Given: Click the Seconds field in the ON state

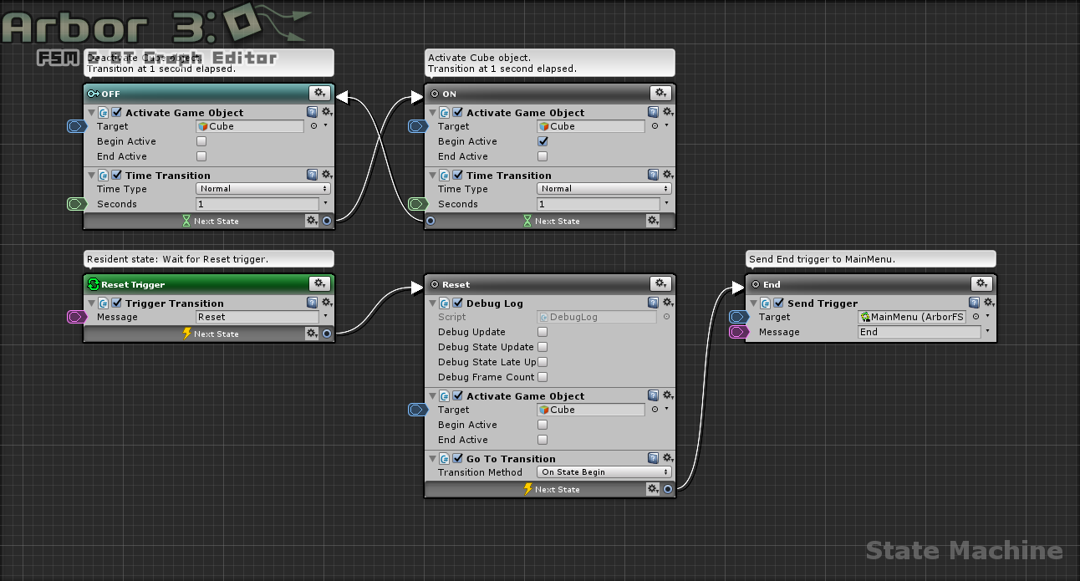Looking at the screenshot, I should coord(598,204).
